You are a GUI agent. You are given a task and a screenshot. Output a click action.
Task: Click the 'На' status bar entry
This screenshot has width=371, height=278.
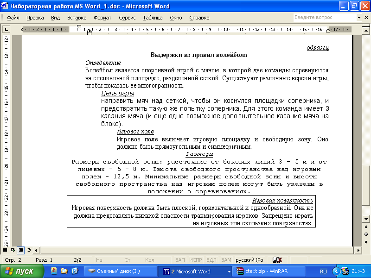click(99, 260)
